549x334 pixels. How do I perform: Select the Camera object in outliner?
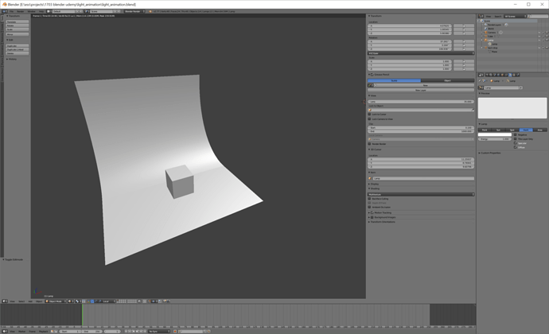[490, 33]
